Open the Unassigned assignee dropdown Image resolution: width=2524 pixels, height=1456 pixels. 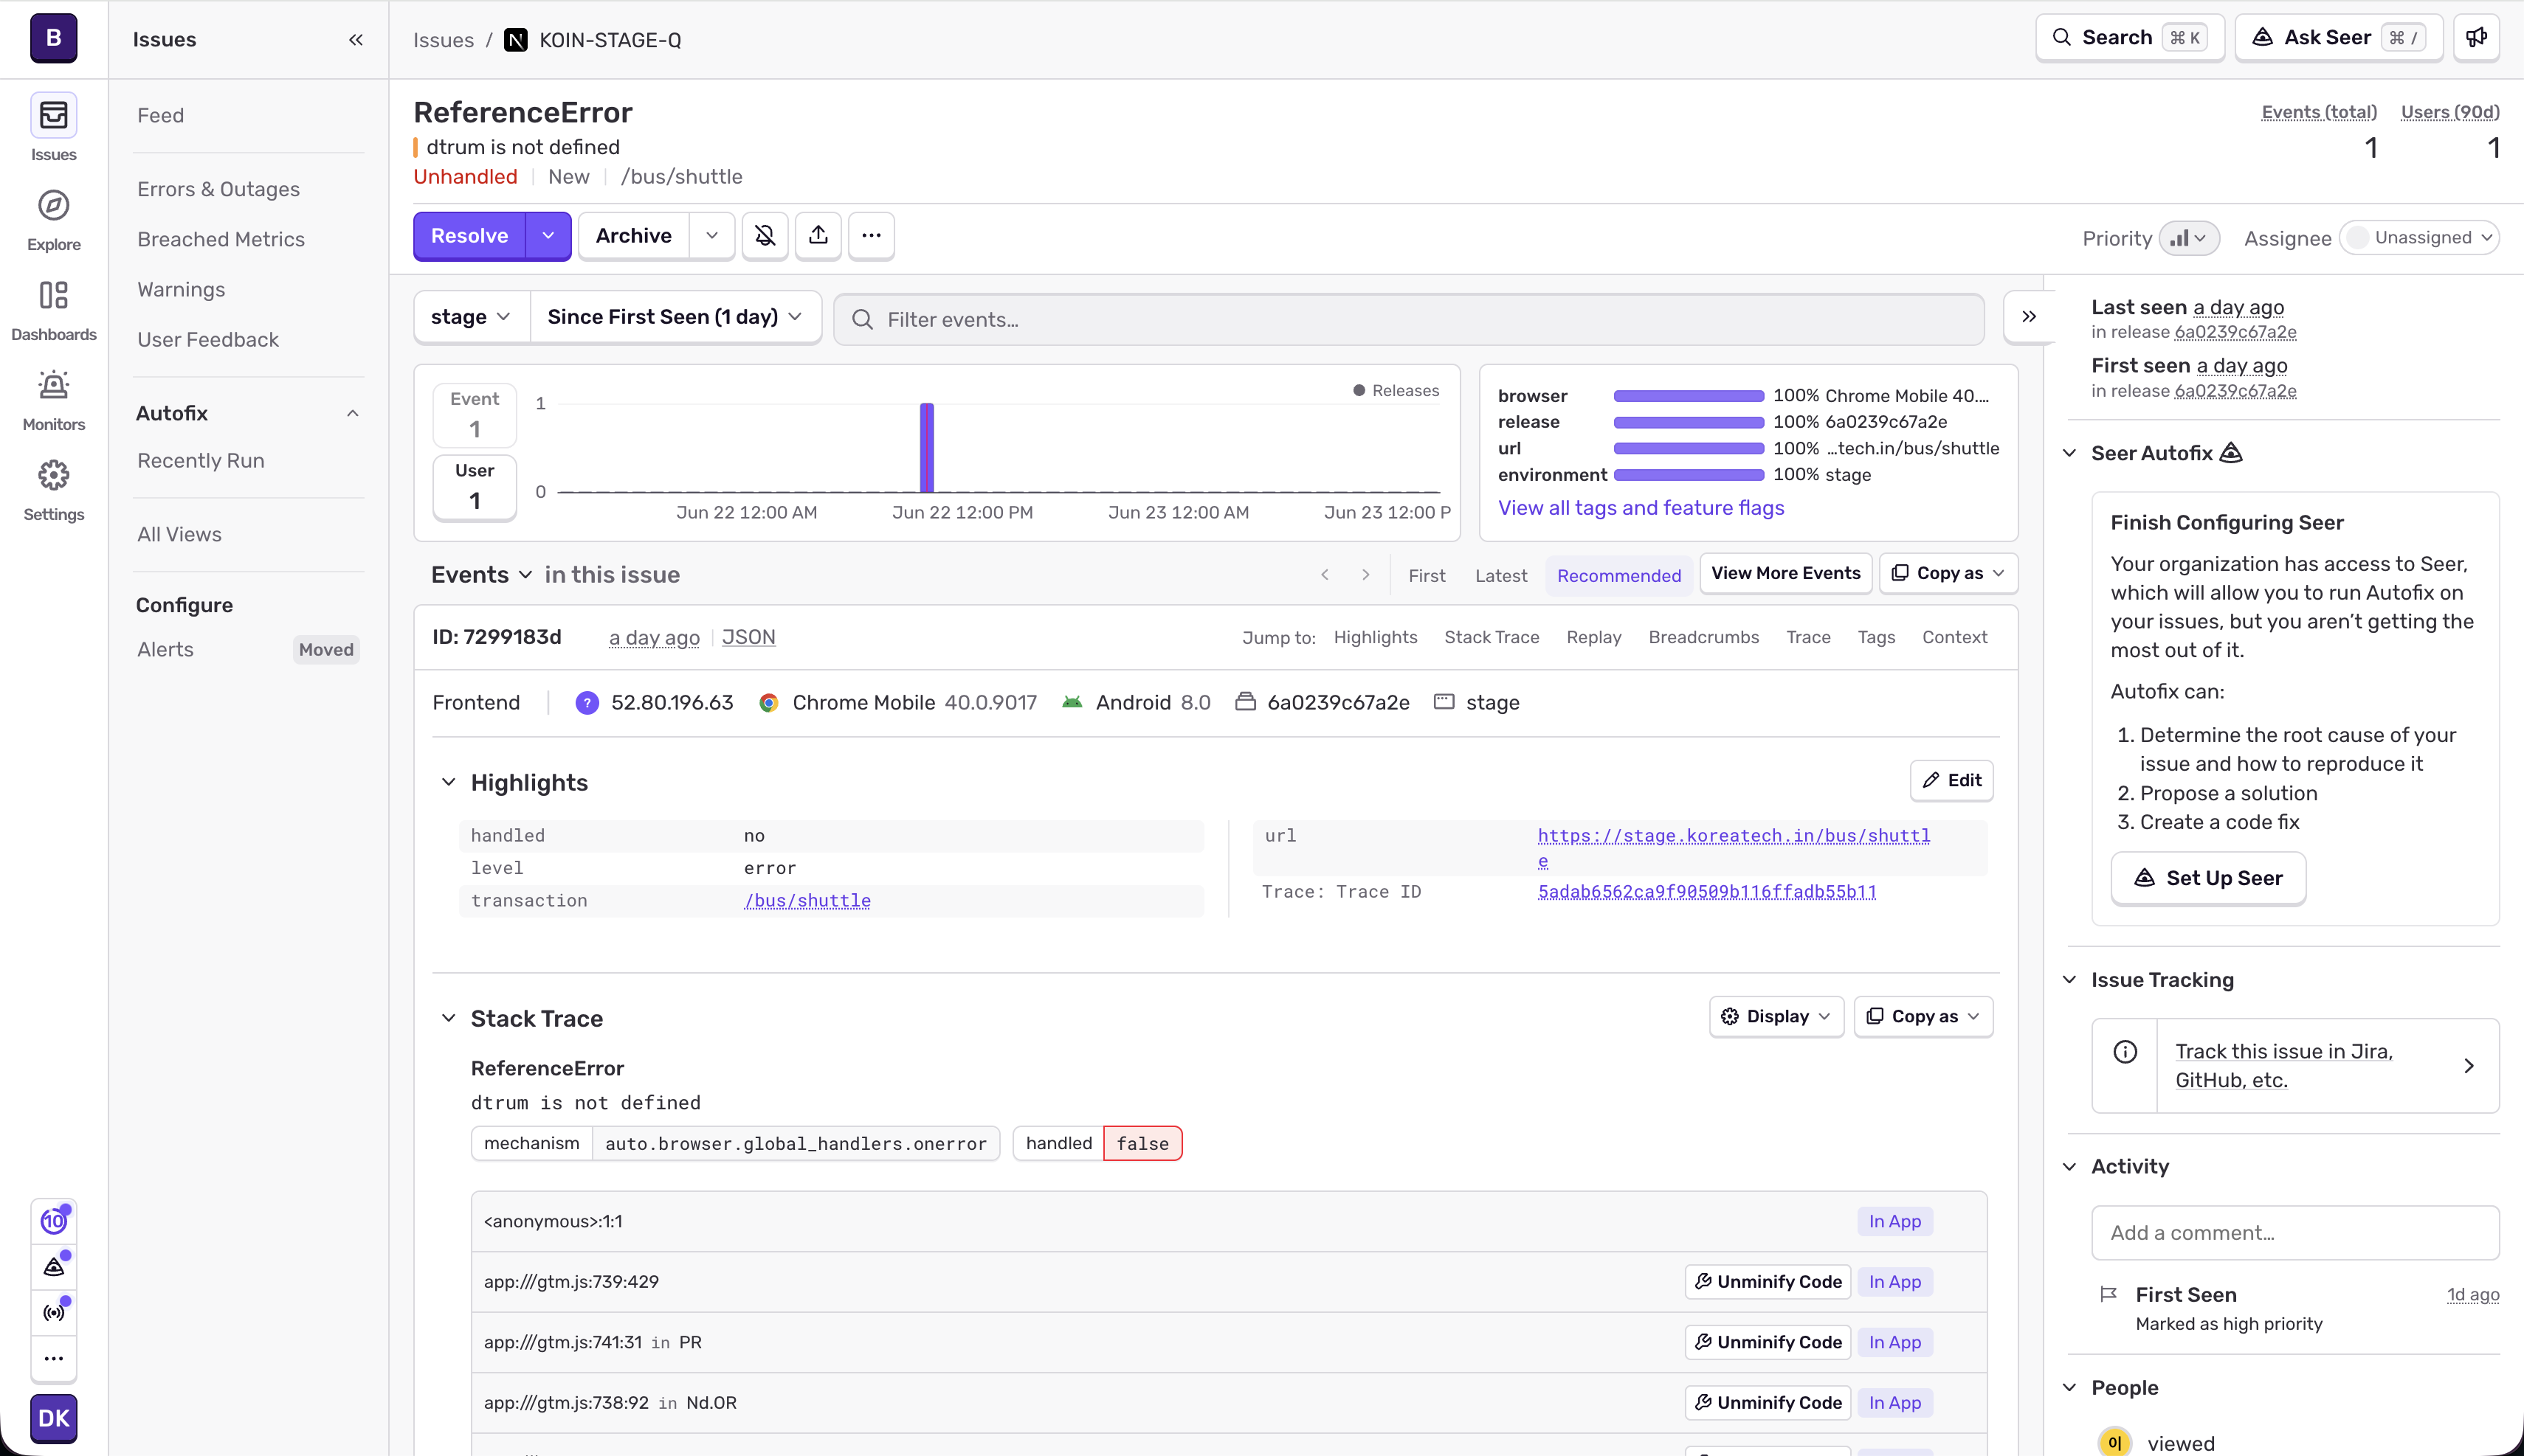click(2419, 238)
